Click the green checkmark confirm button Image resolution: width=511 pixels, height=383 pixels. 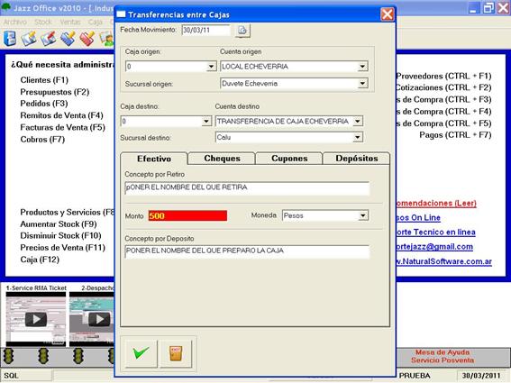coord(141,353)
